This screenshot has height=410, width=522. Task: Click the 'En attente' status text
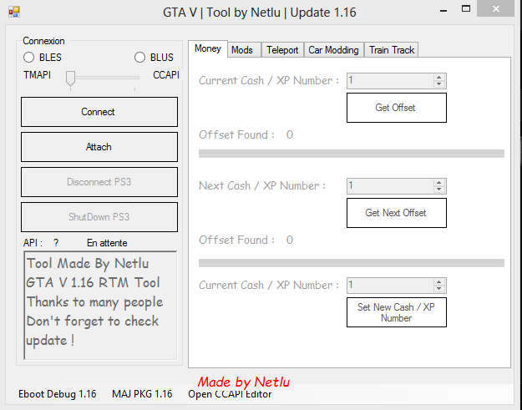(x=107, y=243)
